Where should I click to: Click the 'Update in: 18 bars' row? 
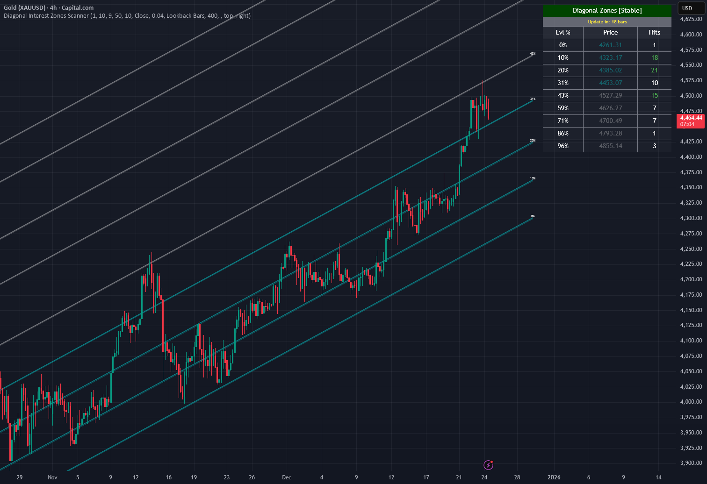click(607, 22)
